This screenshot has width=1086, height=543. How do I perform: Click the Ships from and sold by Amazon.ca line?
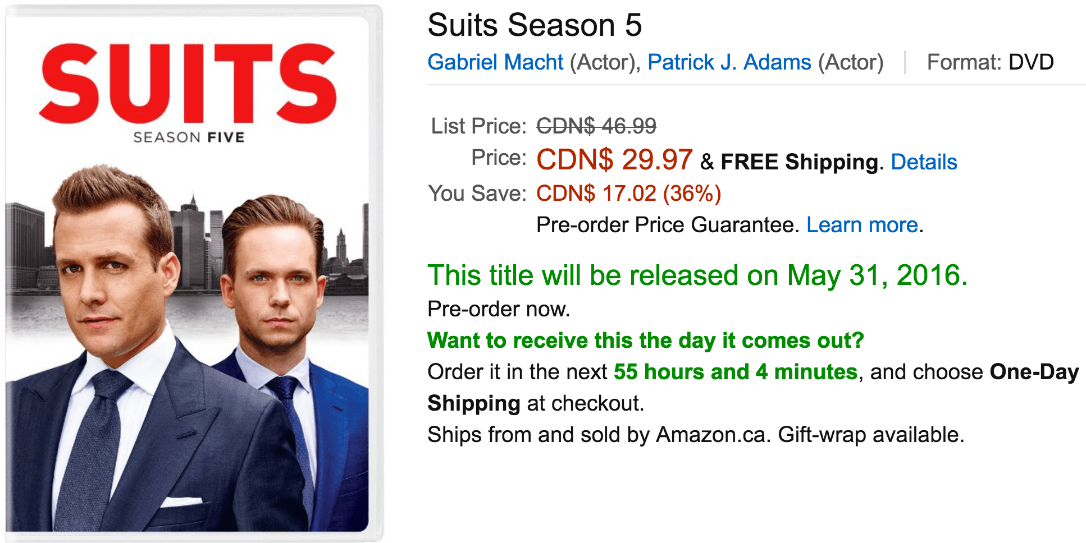(x=696, y=435)
